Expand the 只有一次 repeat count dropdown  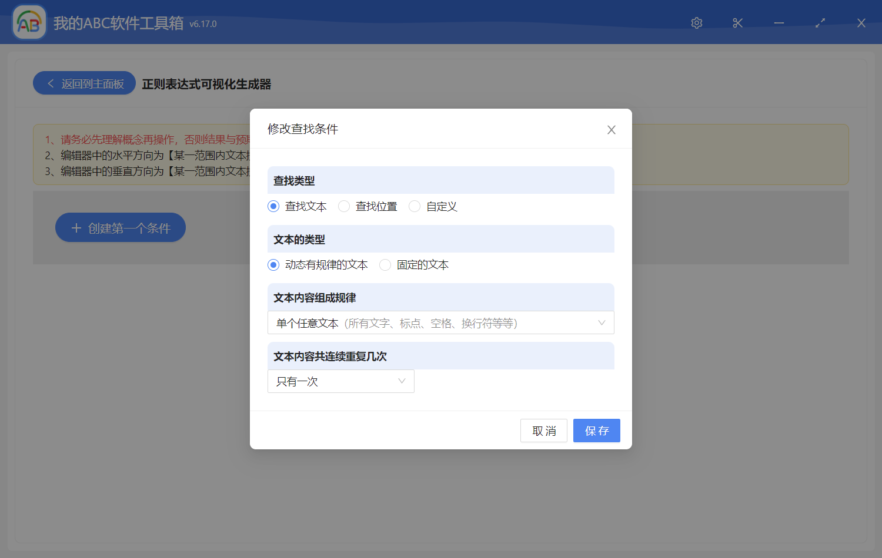[x=340, y=381]
